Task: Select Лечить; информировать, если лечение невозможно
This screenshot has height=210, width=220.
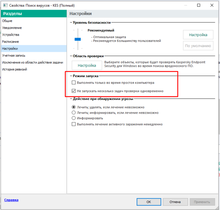Action: (x=74, y=113)
